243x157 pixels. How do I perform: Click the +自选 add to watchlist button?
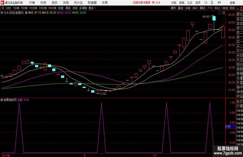(225, 8)
